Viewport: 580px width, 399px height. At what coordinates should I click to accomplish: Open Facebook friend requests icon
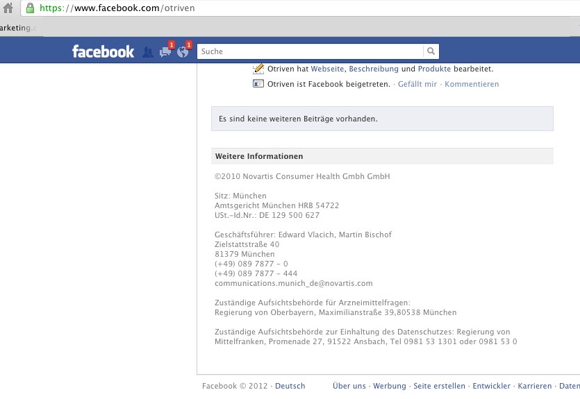pos(148,52)
